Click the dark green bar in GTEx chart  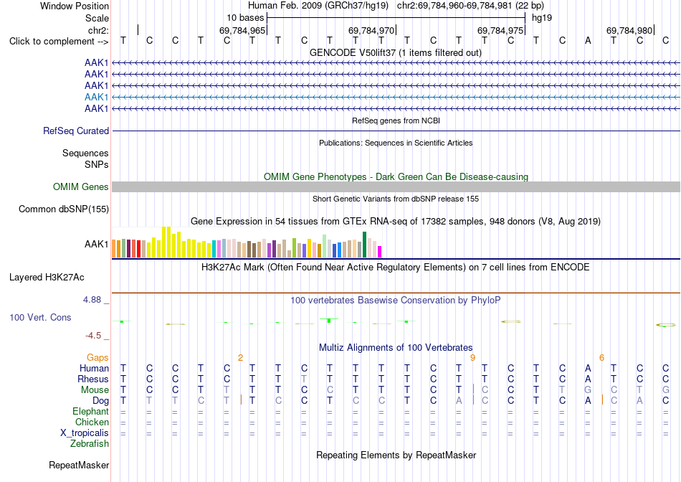point(365,245)
